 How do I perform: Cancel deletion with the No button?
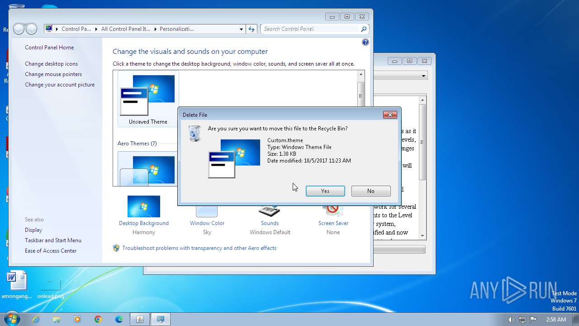coord(371,191)
